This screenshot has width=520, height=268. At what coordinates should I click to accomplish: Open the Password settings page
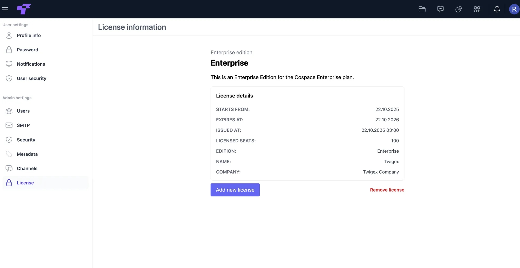pyautogui.click(x=45, y=50)
